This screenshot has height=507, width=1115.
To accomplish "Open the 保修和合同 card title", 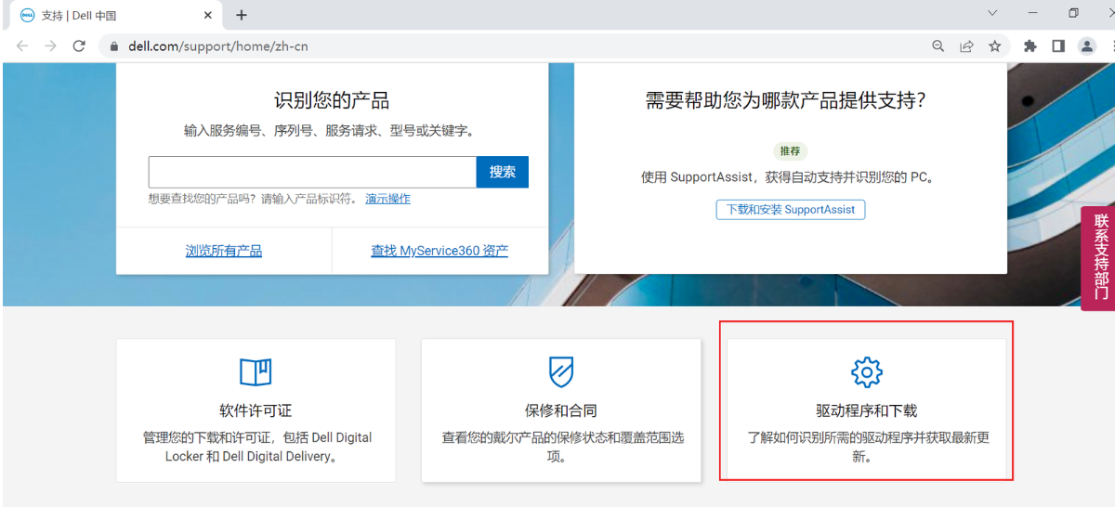I will pyautogui.click(x=561, y=410).
